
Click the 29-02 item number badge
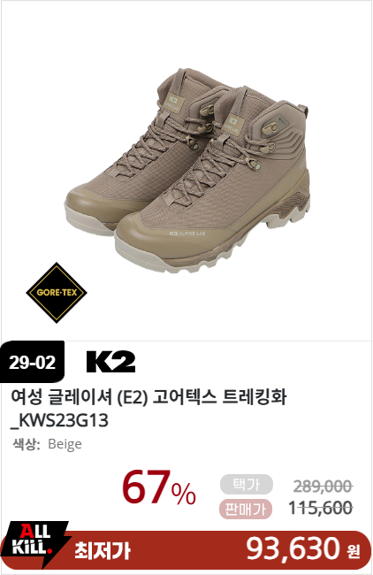[x=32, y=363]
